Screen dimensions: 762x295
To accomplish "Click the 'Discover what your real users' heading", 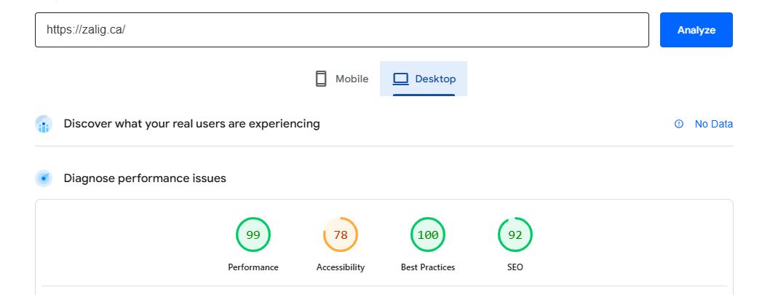I will 191,124.
